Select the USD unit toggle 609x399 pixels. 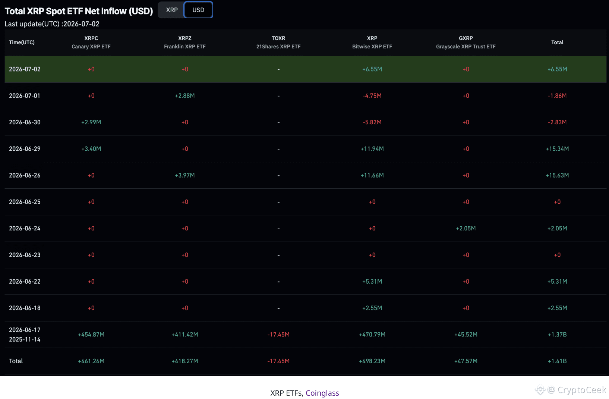tap(198, 10)
